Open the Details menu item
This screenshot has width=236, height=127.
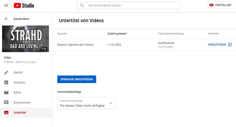(26, 72)
